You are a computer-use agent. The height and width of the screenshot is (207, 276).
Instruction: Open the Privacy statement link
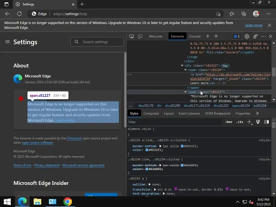click(47, 165)
